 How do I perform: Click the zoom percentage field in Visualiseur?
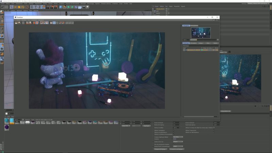pyautogui.click(x=186, y=40)
